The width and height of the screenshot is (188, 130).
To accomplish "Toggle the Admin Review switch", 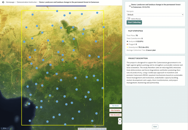I will pos(128,18).
